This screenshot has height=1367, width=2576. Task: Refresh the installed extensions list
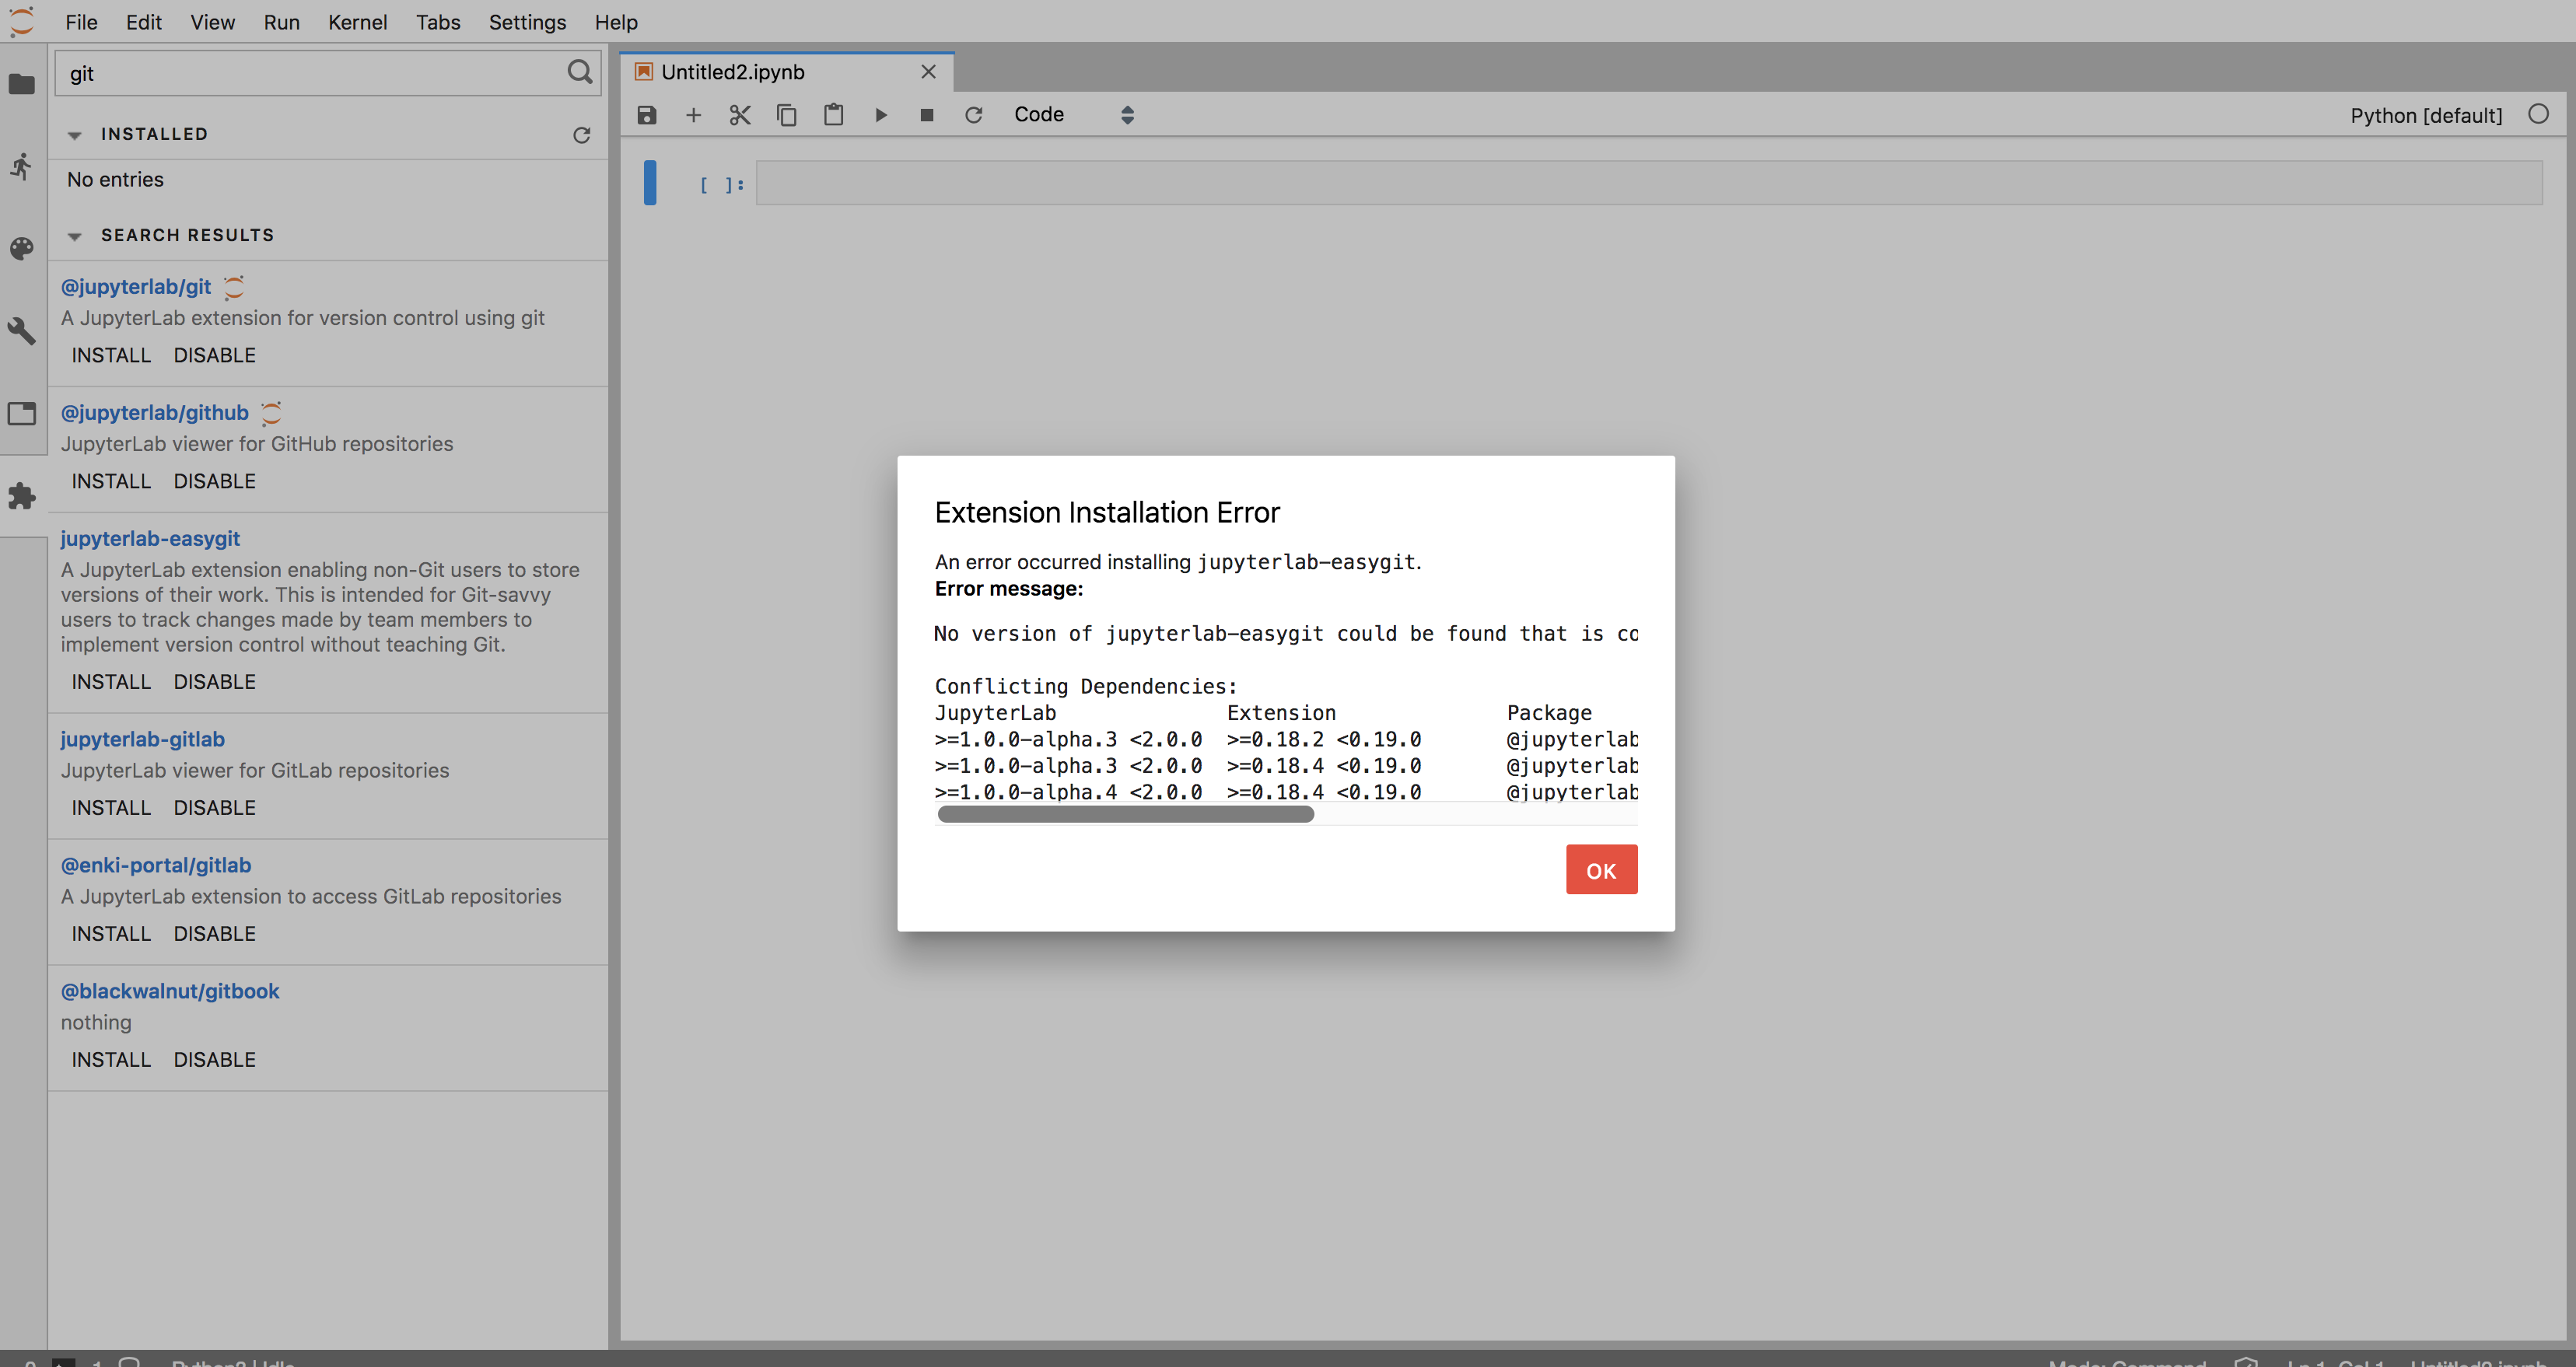point(581,135)
